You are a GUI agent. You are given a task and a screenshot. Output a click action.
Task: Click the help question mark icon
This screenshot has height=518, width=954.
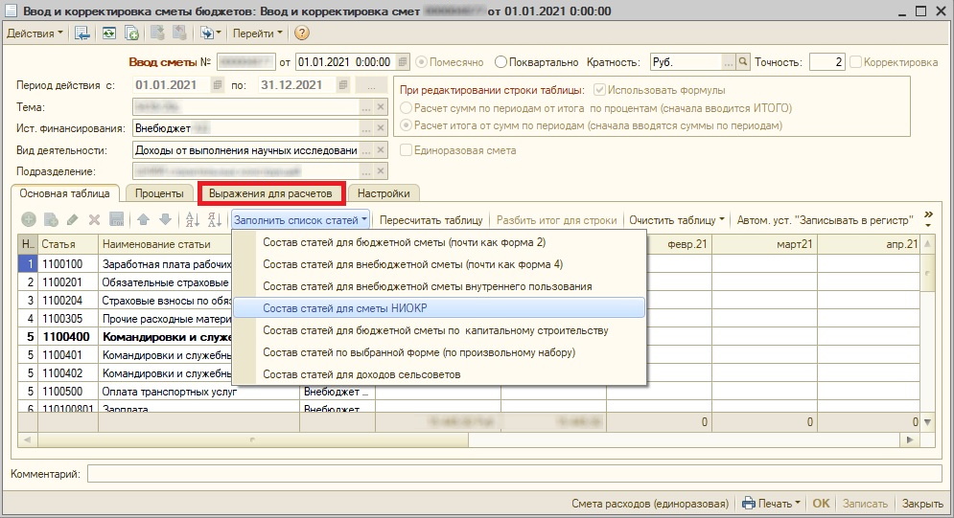302,34
